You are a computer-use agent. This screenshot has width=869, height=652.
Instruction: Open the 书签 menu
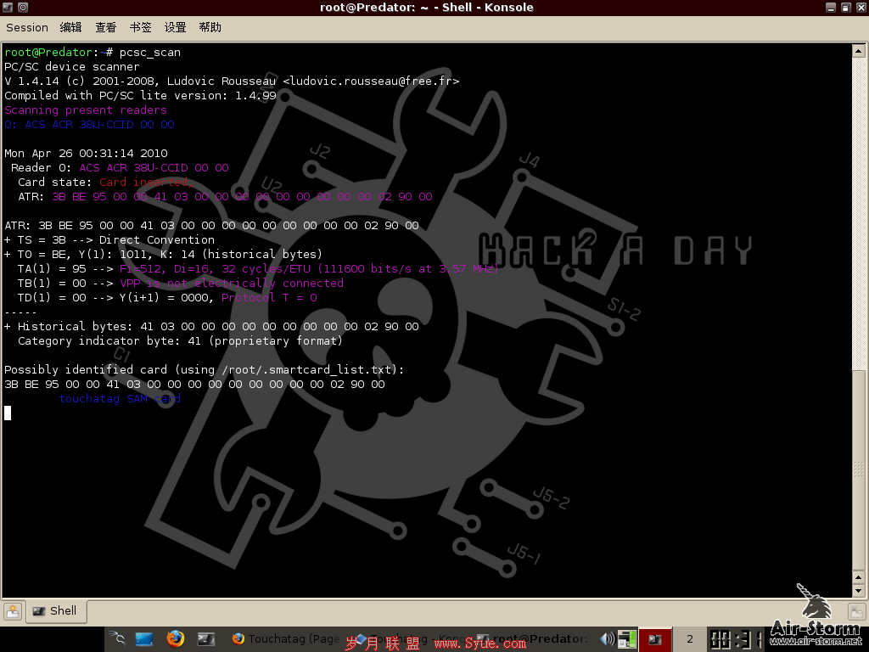(x=140, y=27)
